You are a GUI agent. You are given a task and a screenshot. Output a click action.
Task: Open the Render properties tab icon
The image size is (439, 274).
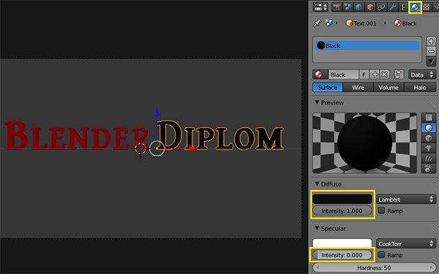click(337, 7)
